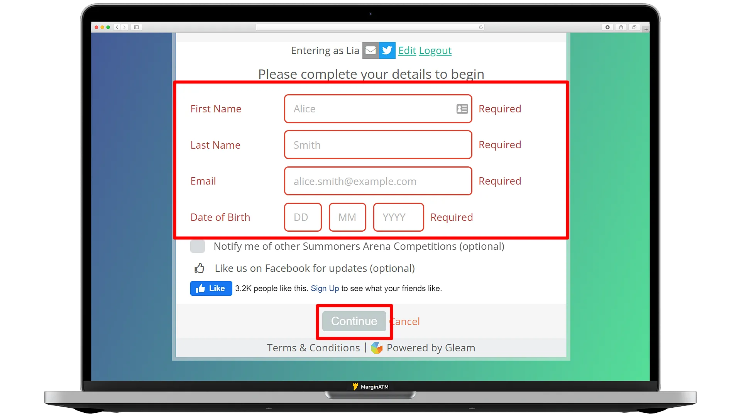Click the thumbs up icon for Facebook
Image resolution: width=741 pixels, height=417 pixels.
point(199,268)
